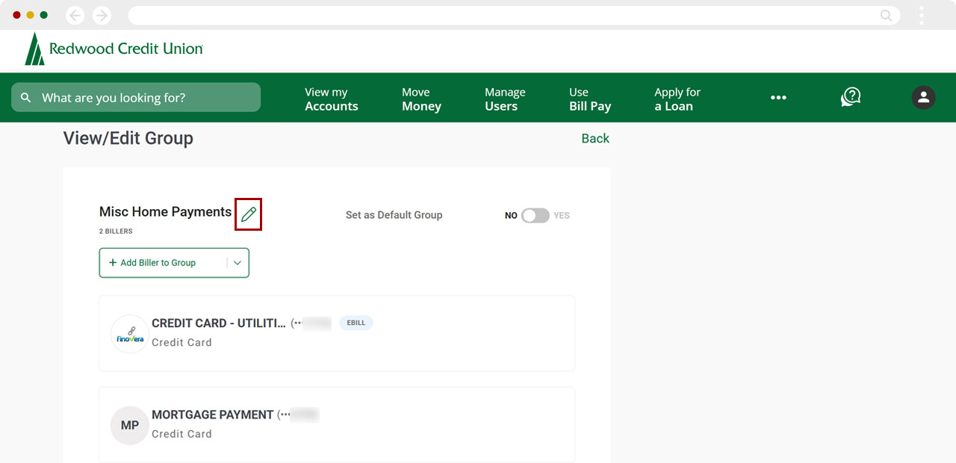Click the Redwood Credit Union logo
The width and height of the screenshot is (956, 463).
[114, 49]
